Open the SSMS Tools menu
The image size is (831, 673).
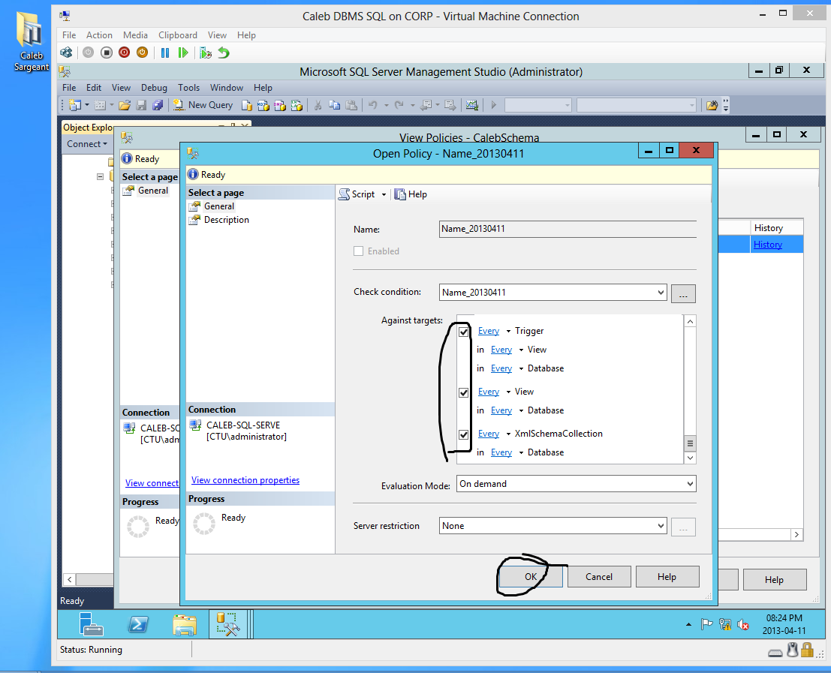[x=188, y=88]
